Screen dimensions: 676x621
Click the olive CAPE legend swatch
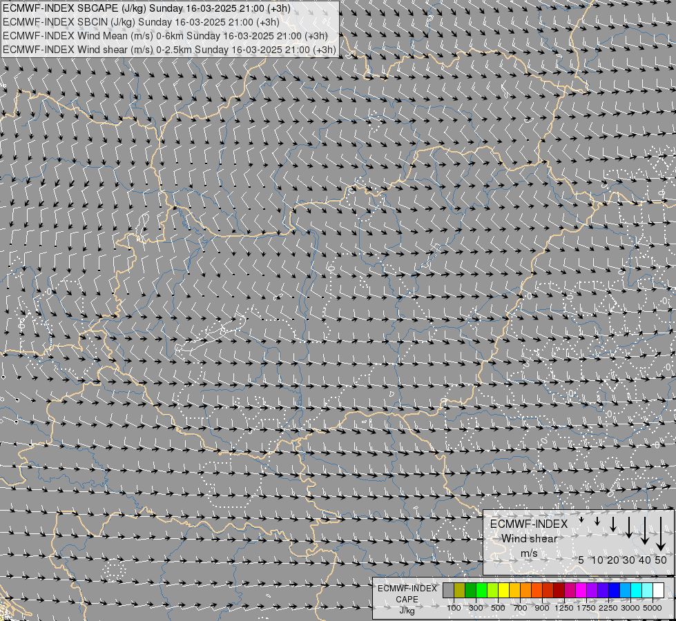point(460,590)
